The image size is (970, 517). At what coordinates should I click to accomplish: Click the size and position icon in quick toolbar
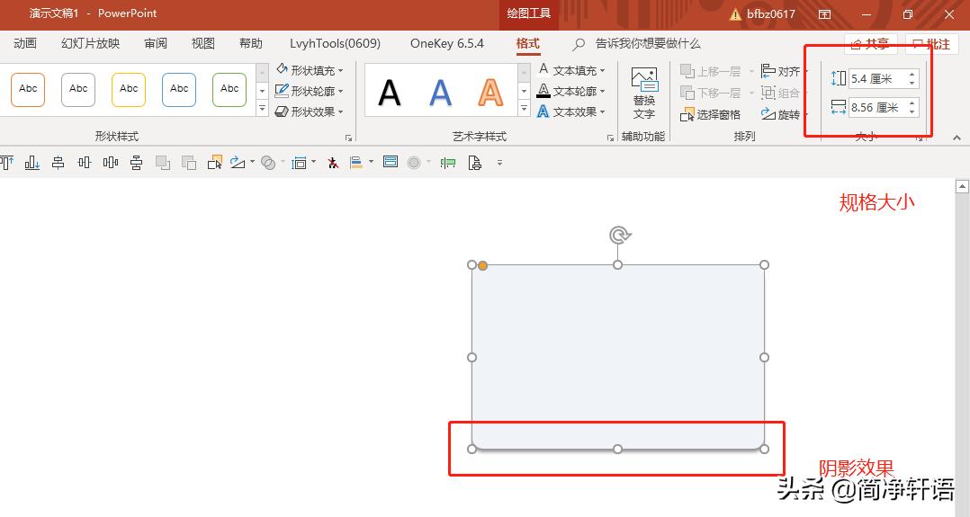click(x=300, y=163)
